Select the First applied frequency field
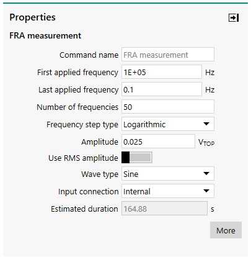The width and height of the screenshot is (251, 257). click(x=162, y=72)
